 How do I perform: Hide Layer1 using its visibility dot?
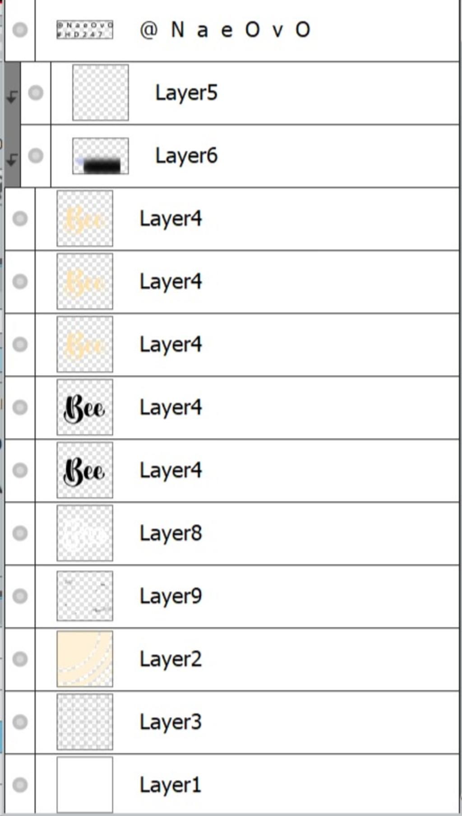coord(20,785)
